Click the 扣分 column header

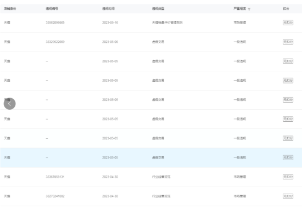coord(286,8)
